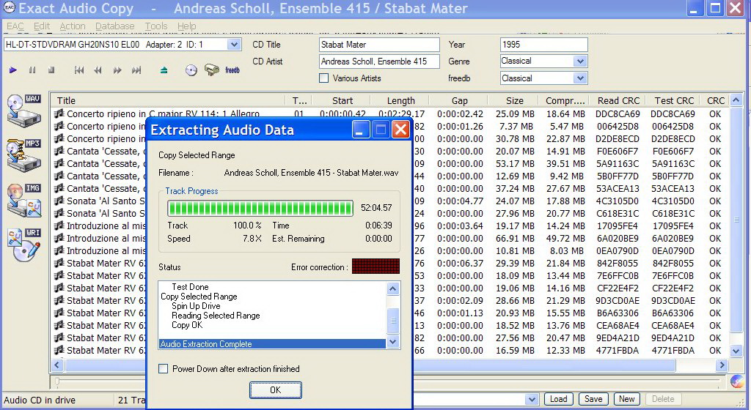Click the freedb lookup icon
751x410 pixels.
click(x=232, y=70)
